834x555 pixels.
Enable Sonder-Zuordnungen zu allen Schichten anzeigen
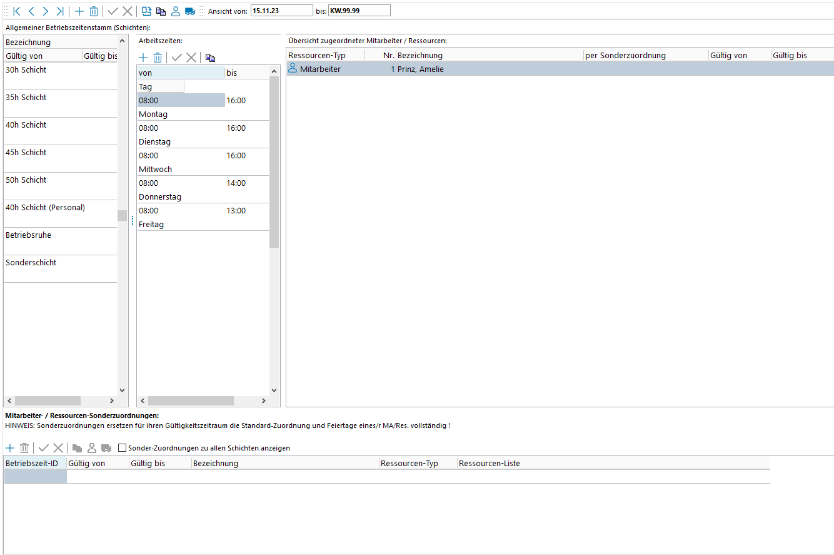tap(123, 448)
